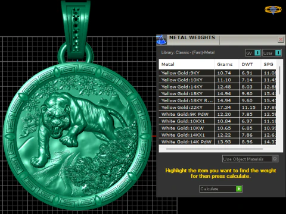Sort by the DWT column header
The width and height of the screenshot is (286, 214).
point(250,64)
